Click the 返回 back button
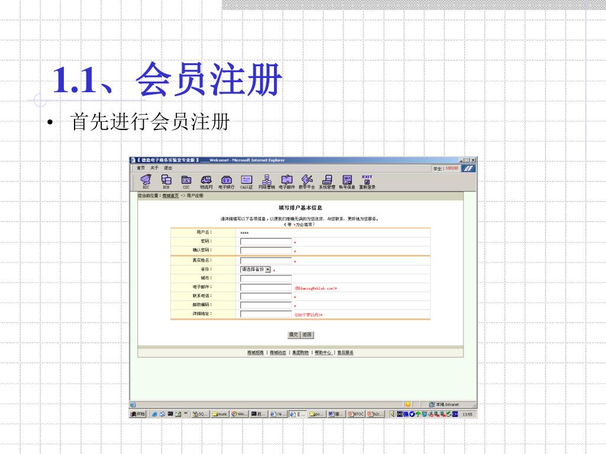606x454 pixels. tap(307, 335)
